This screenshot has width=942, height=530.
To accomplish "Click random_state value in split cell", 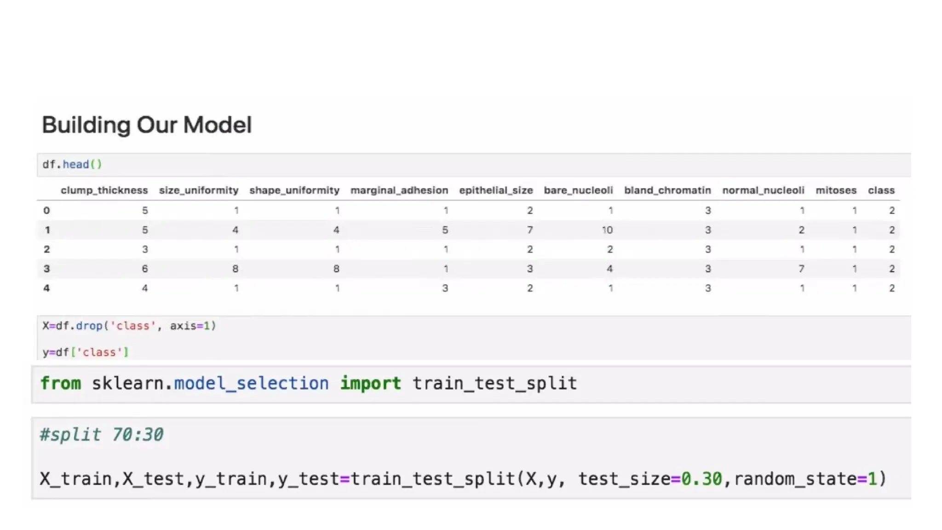I will pos(872,479).
